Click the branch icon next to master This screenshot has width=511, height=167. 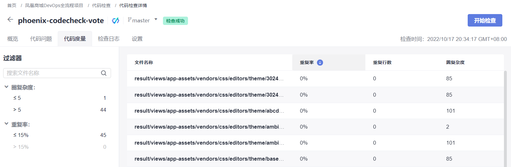click(x=130, y=20)
